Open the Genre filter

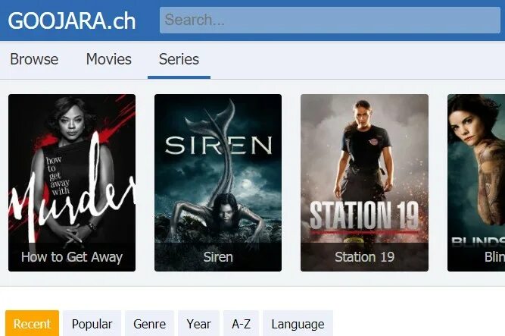(x=149, y=323)
